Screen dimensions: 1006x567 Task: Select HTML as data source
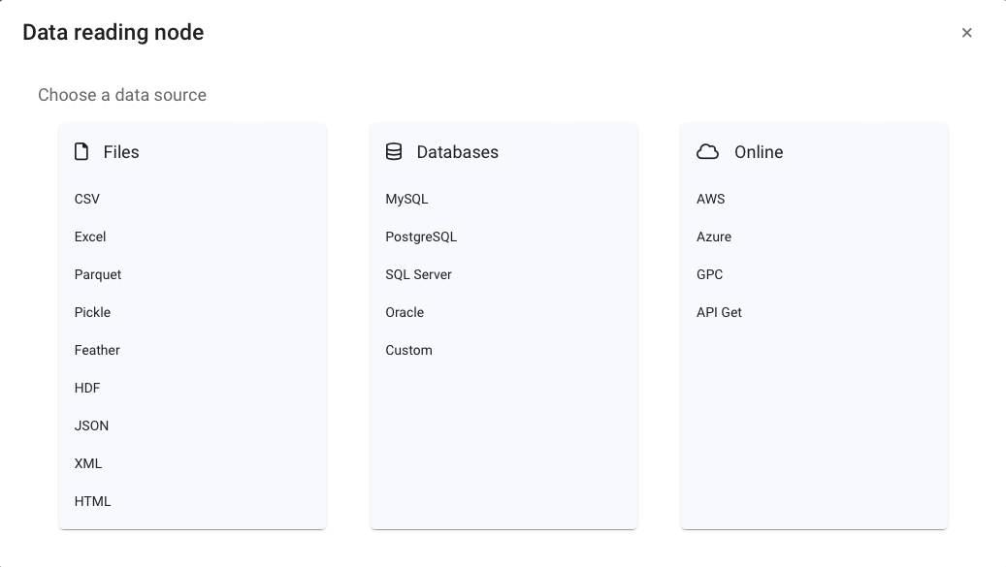point(92,502)
